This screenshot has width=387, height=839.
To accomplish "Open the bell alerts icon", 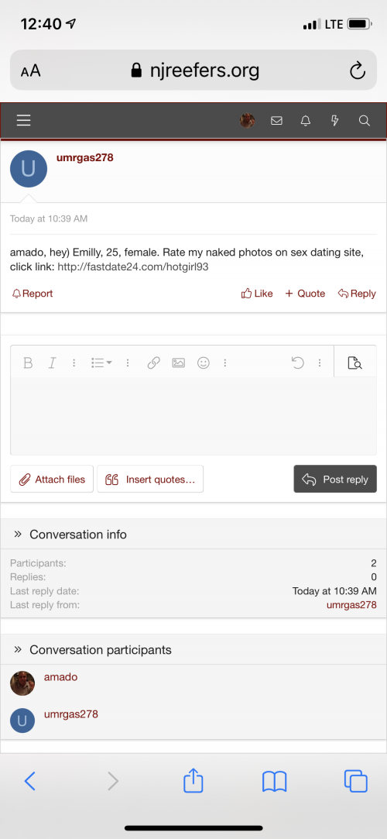I will pos(306,121).
